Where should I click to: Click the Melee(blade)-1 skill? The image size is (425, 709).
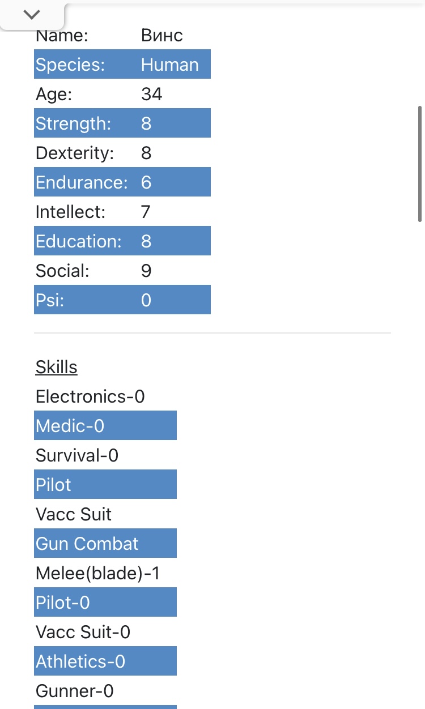(x=97, y=573)
